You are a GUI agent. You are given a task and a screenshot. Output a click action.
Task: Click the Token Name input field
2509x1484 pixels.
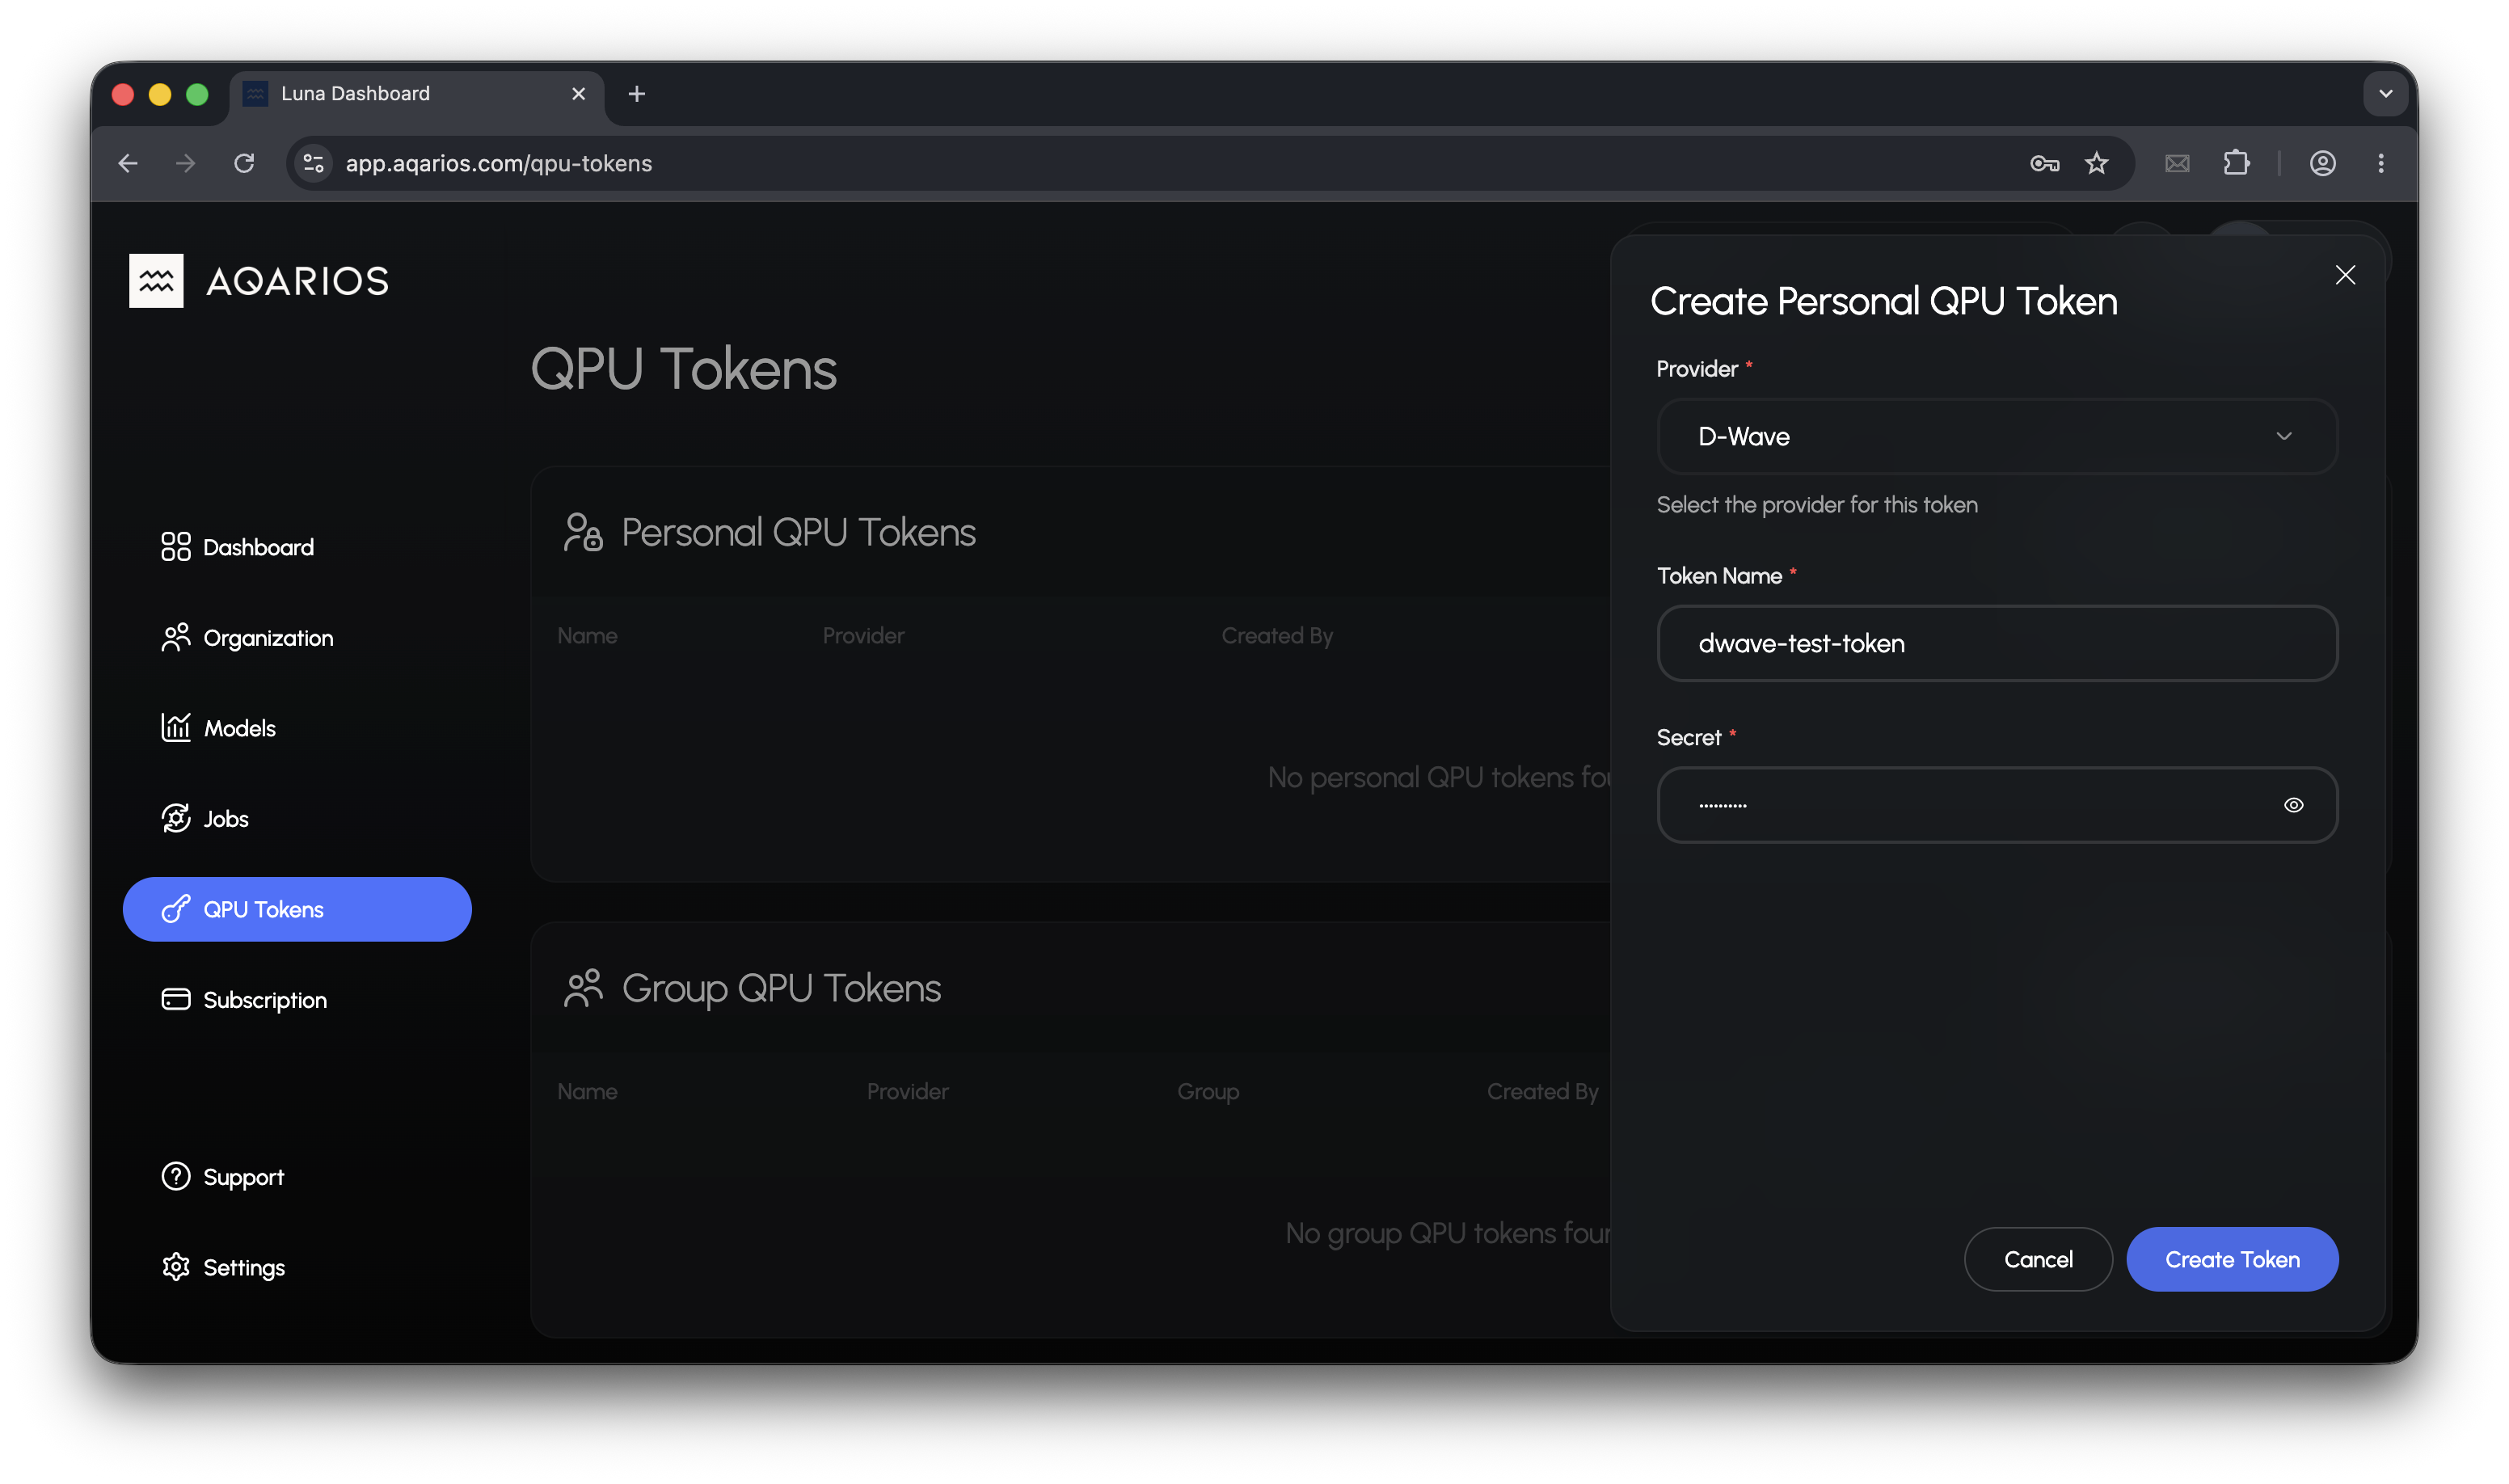[x=1997, y=643]
